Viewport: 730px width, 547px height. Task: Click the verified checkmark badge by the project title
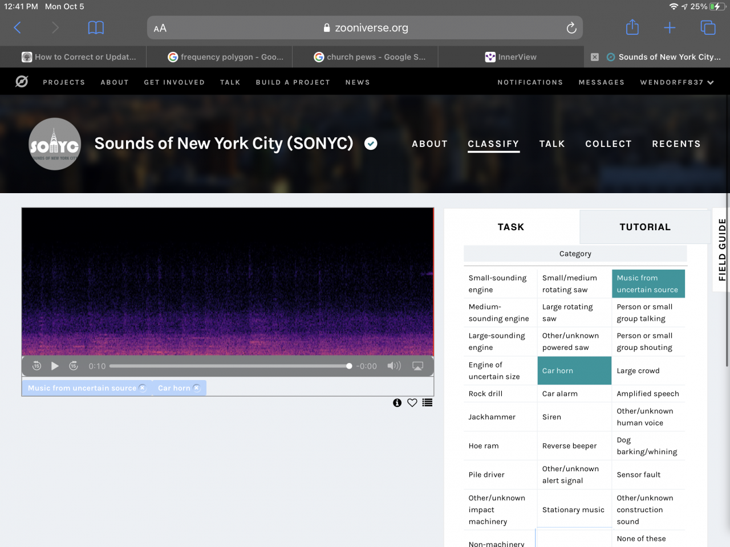coord(371,144)
